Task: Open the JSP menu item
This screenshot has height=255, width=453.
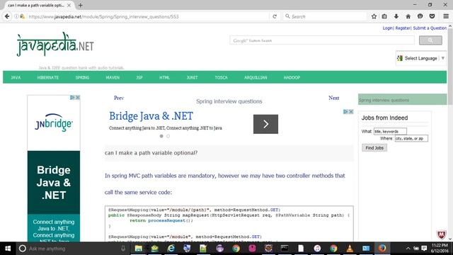Action: [x=139, y=77]
